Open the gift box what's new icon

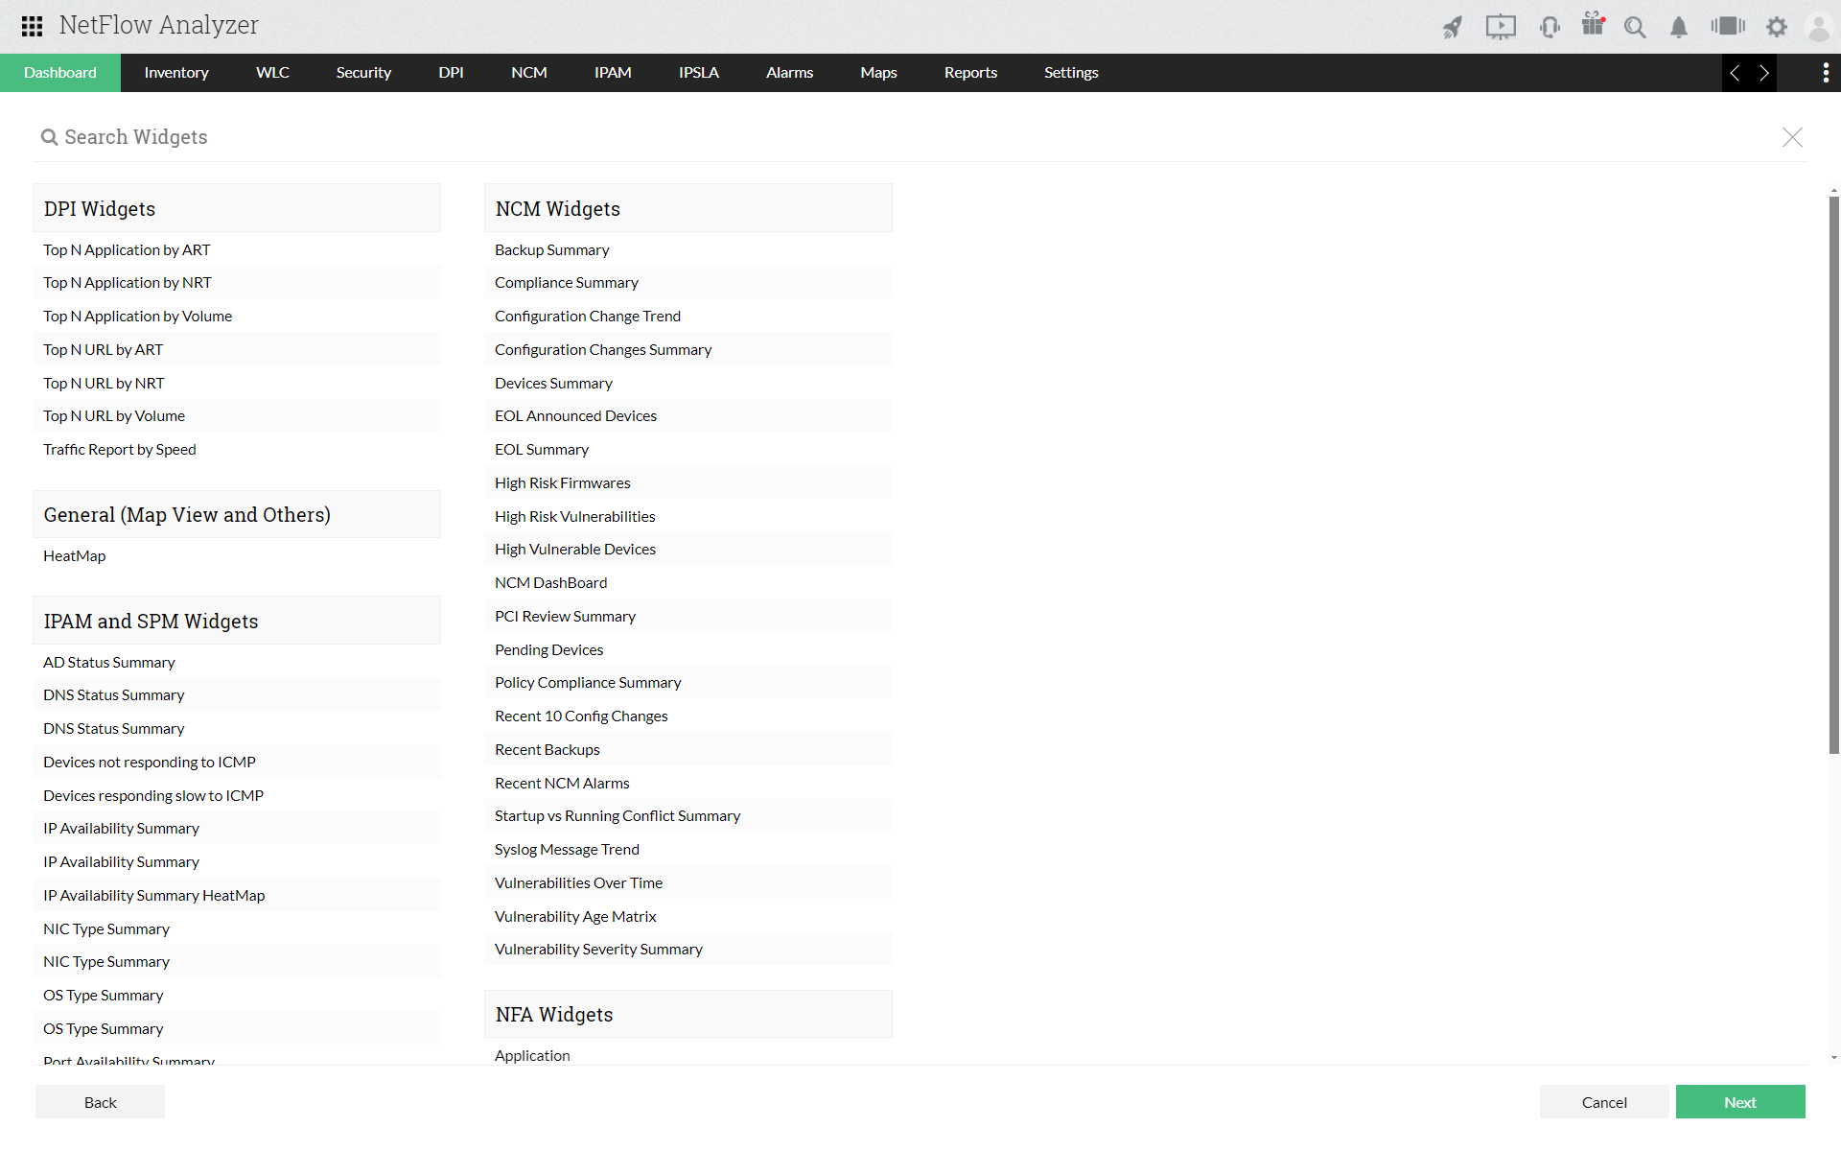(1593, 25)
